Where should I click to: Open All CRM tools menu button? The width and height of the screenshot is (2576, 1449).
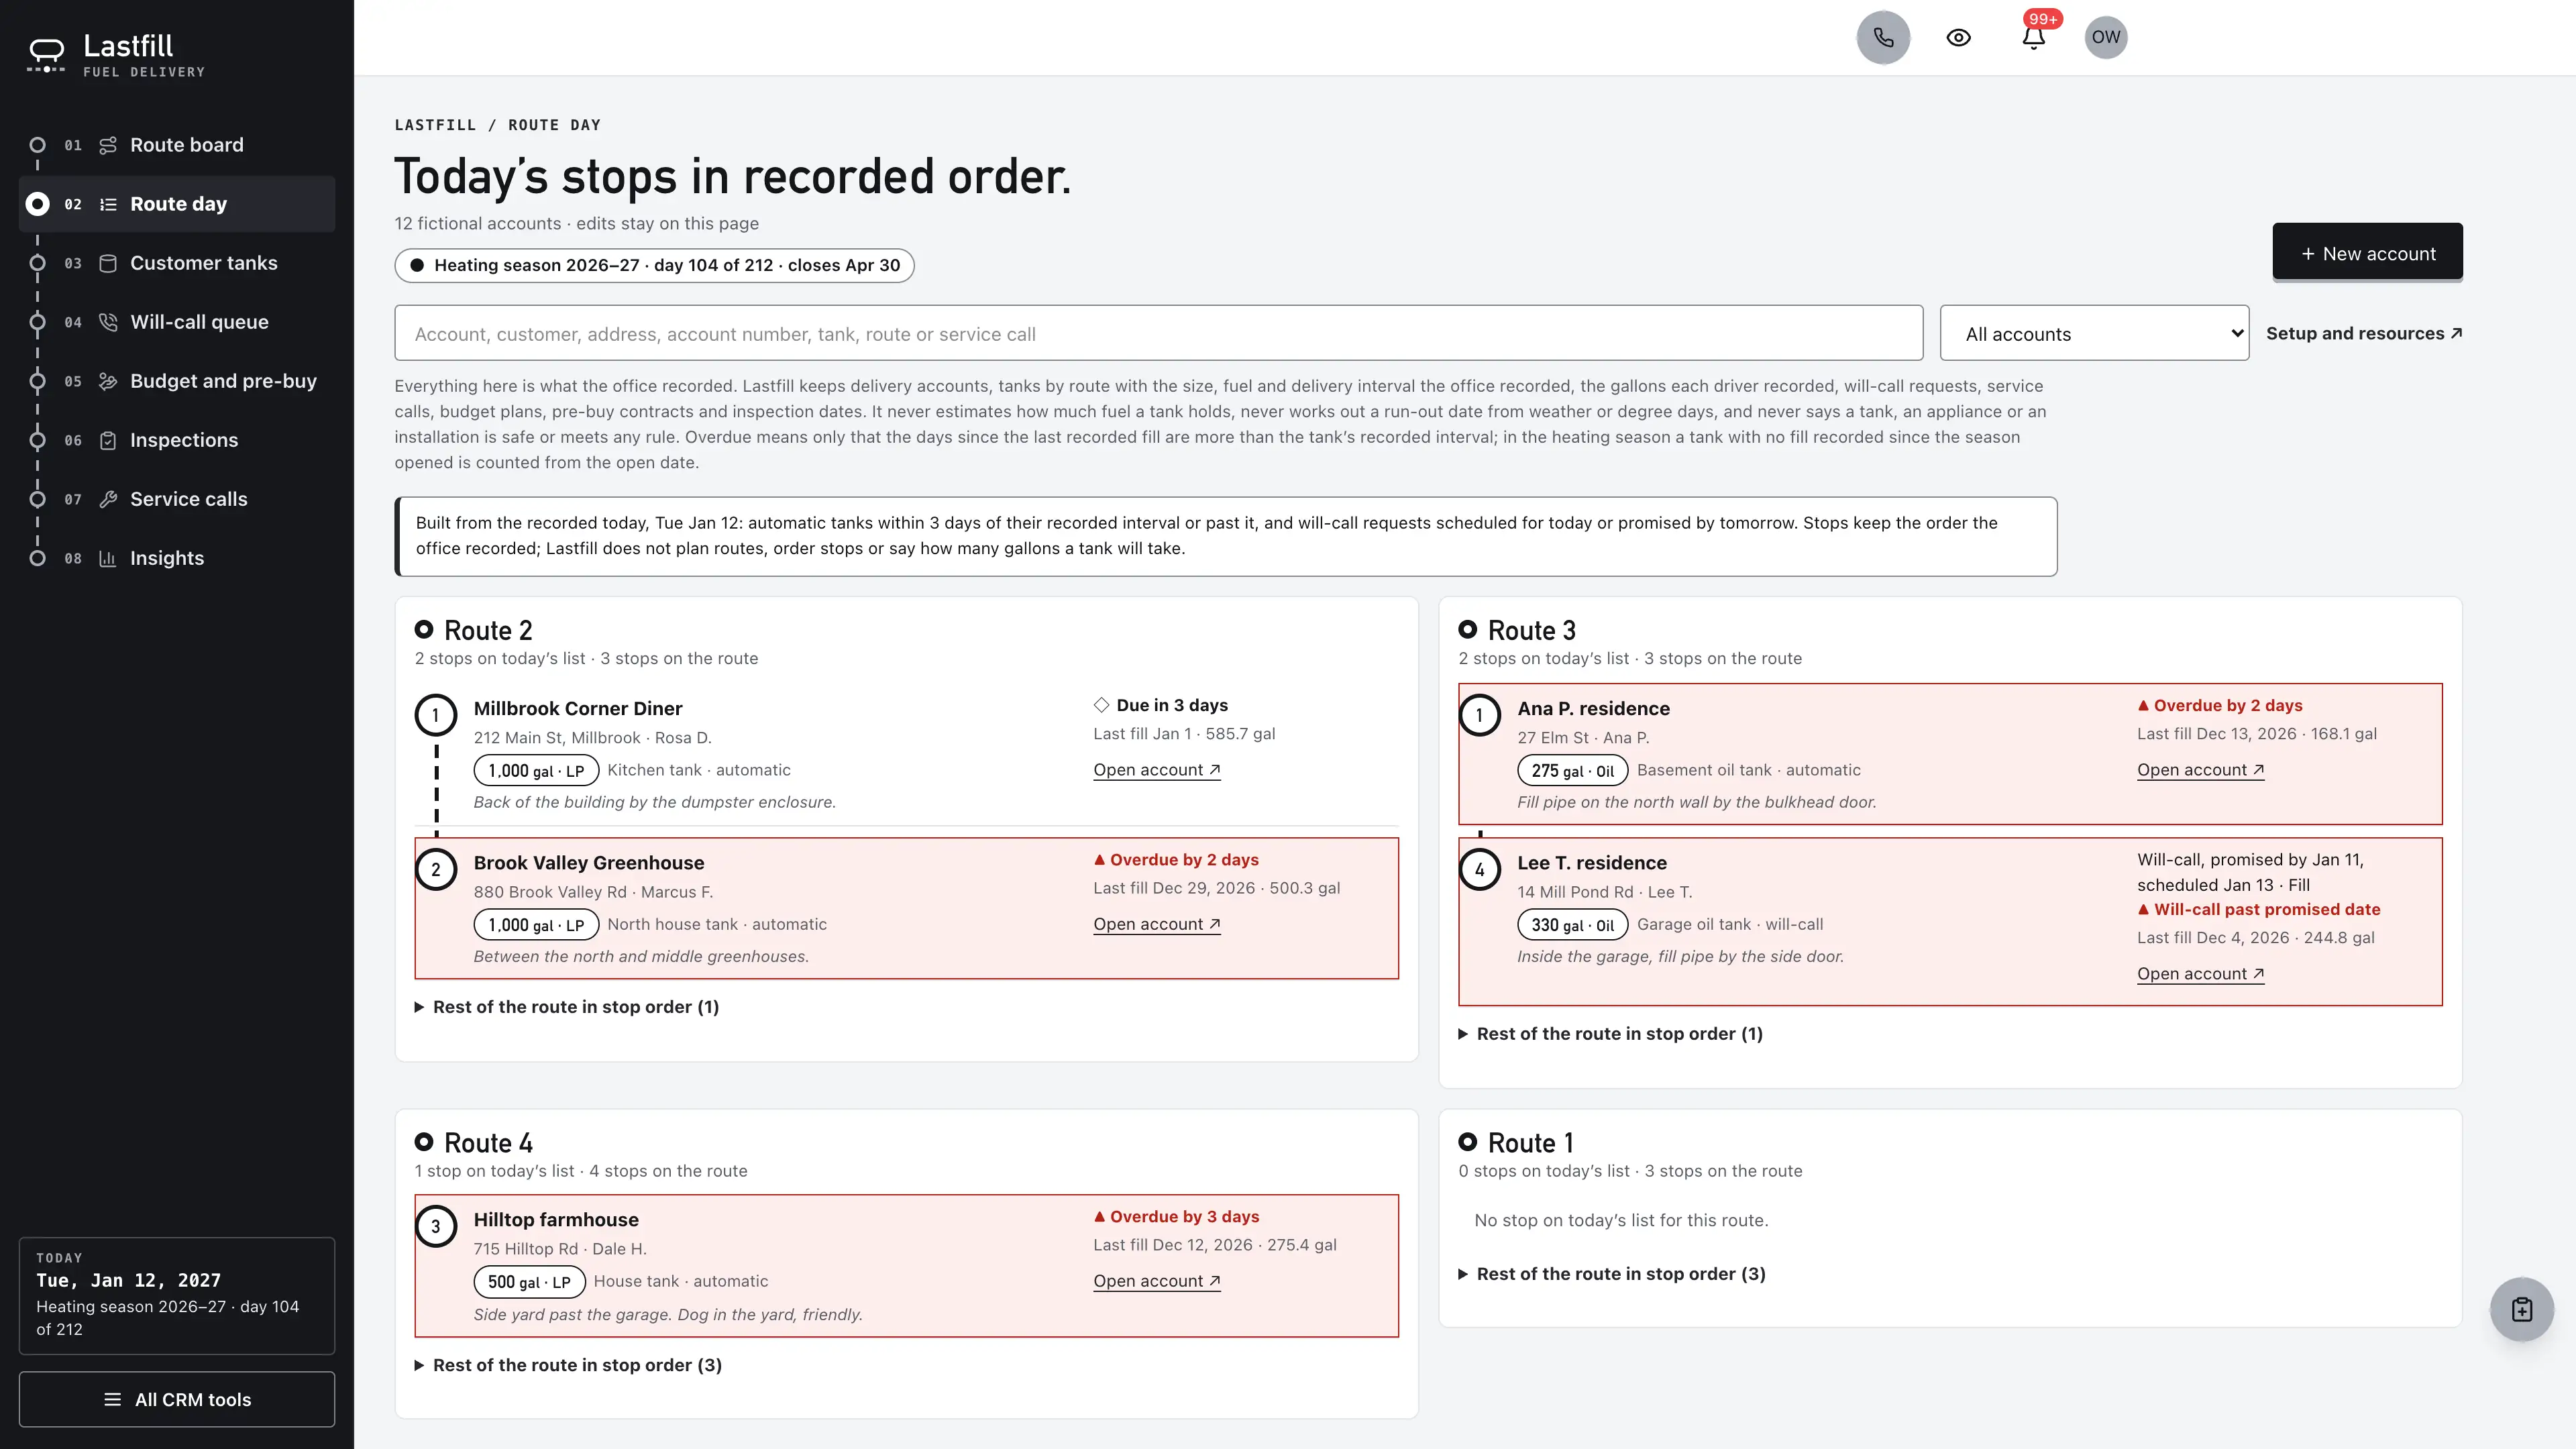(x=177, y=1399)
